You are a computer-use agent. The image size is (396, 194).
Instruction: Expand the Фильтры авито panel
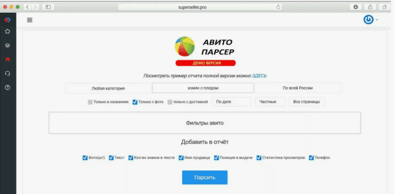[205, 123]
